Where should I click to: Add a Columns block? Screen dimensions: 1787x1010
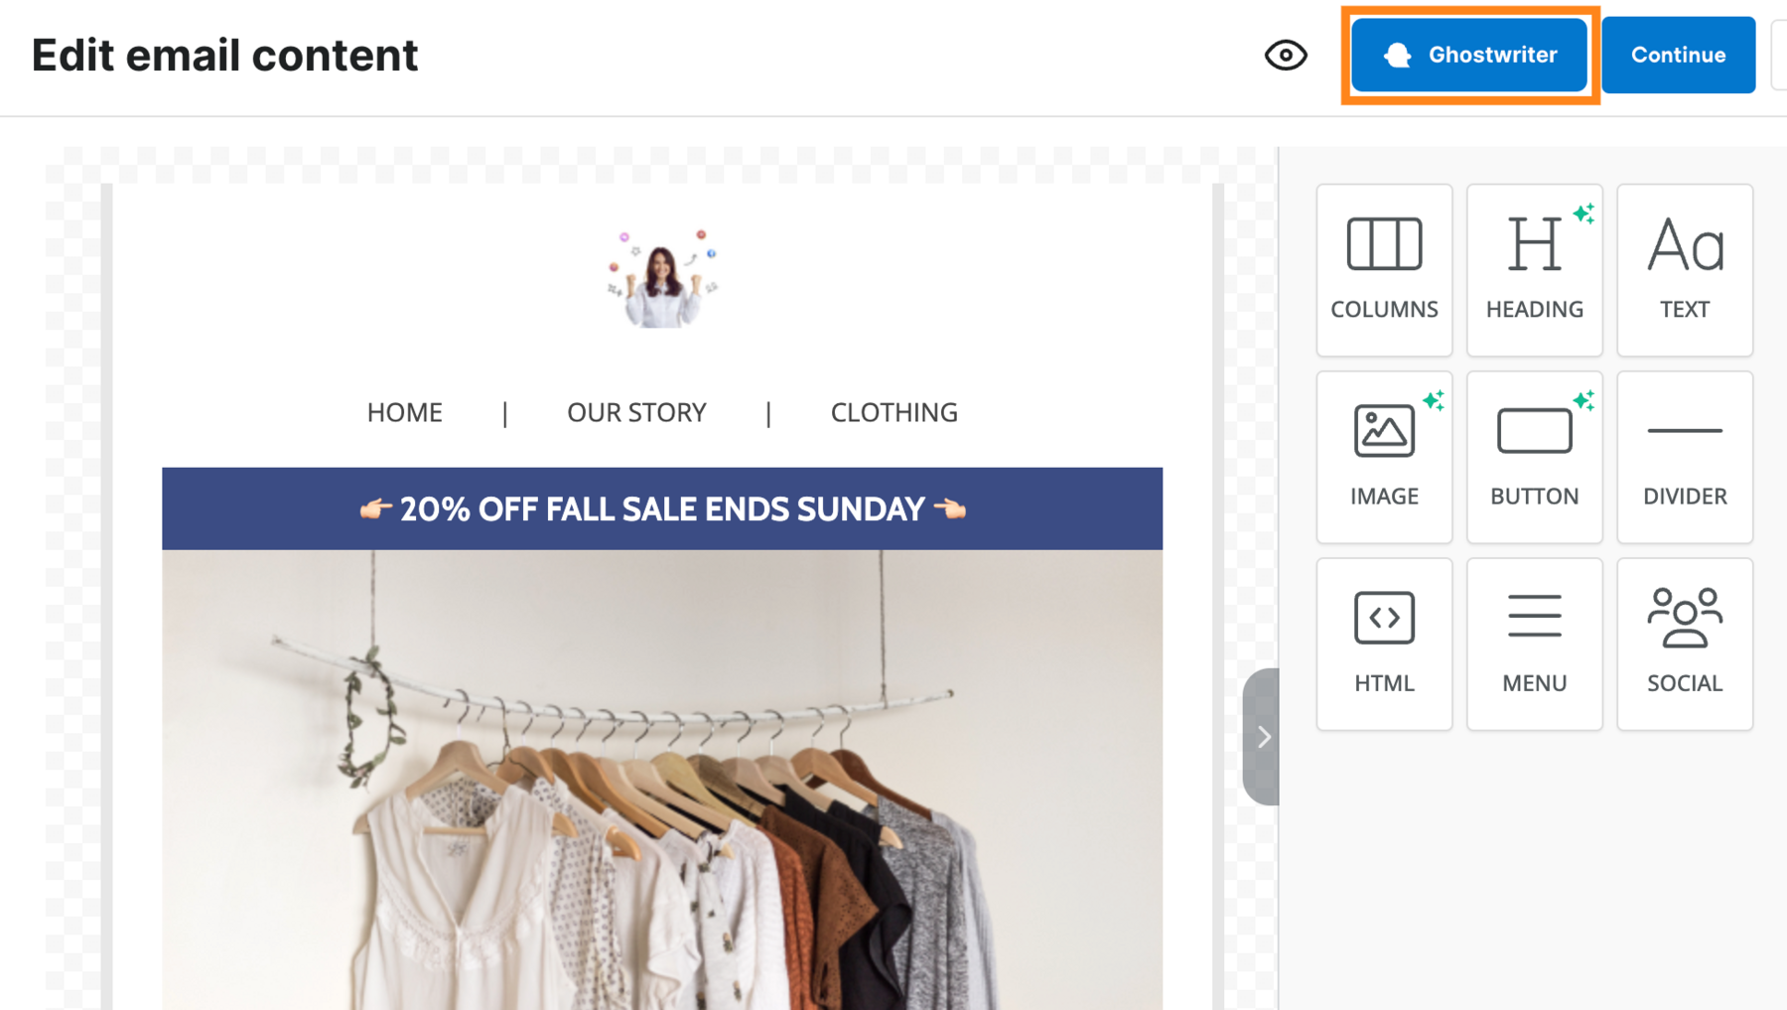(x=1384, y=269)
